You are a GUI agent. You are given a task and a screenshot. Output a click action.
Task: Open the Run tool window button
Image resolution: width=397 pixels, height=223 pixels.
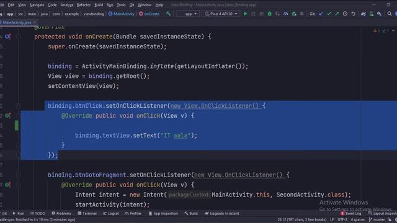click(19, 213)
